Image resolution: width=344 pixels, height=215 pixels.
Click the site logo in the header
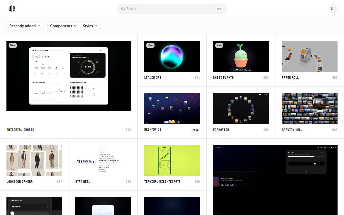point(12,9)
